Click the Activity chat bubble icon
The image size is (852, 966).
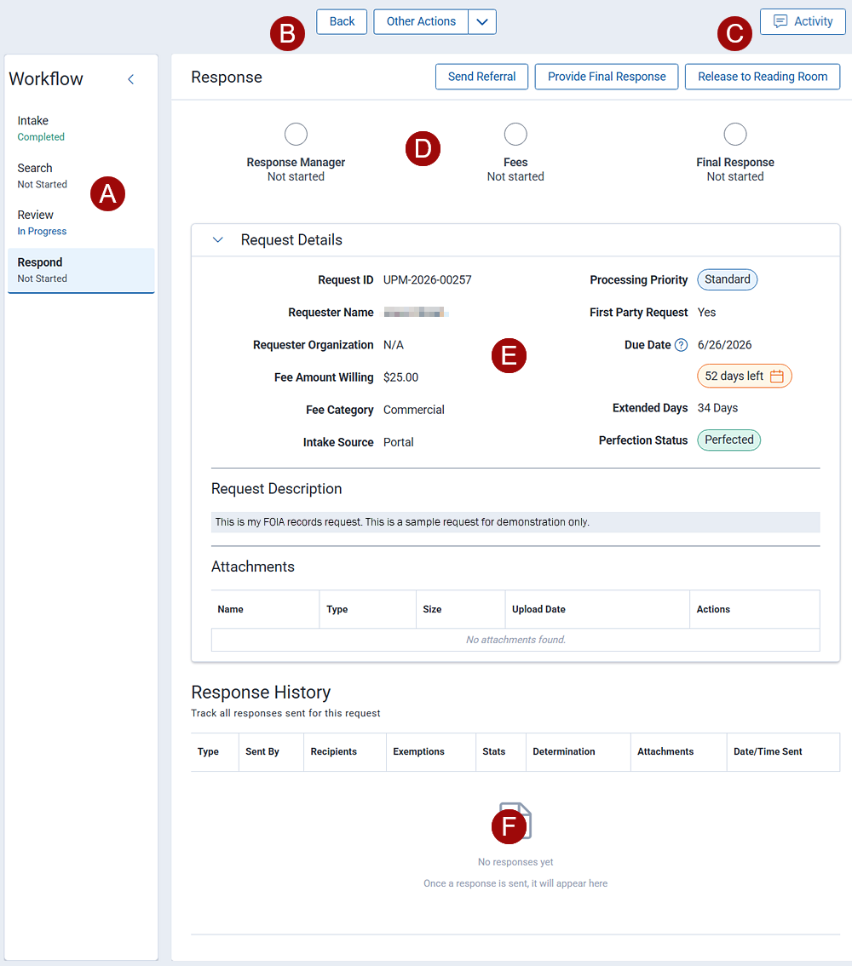click(780, 22)
